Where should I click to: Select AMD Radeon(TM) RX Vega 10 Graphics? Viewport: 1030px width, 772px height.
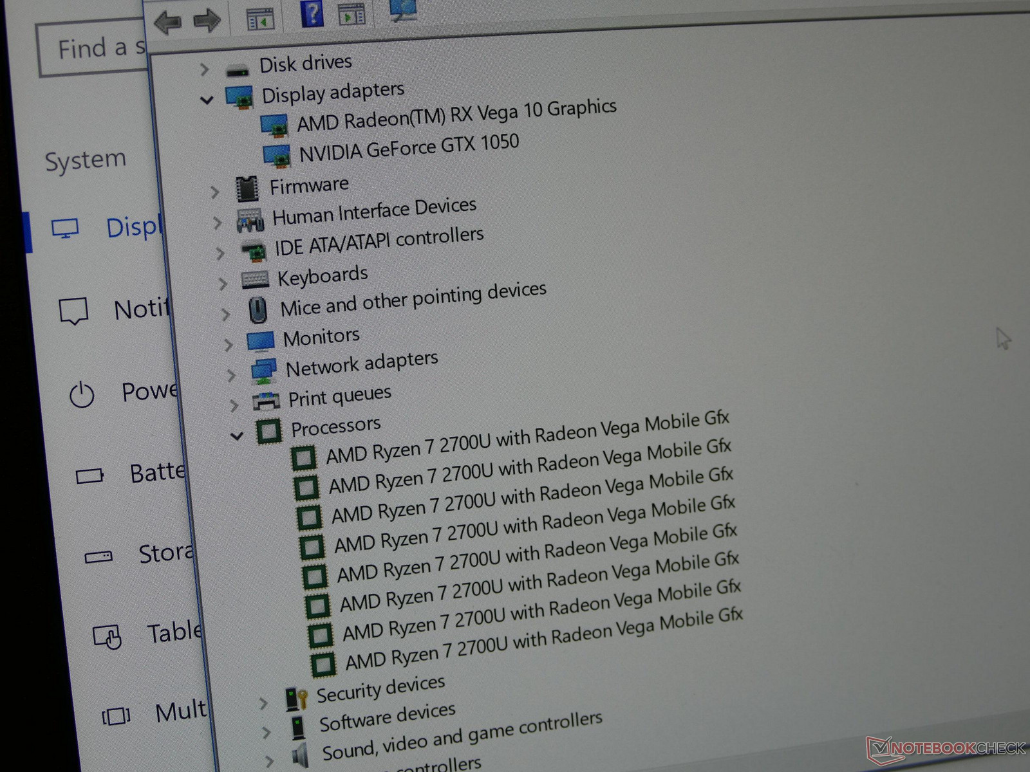click(456, 115)
